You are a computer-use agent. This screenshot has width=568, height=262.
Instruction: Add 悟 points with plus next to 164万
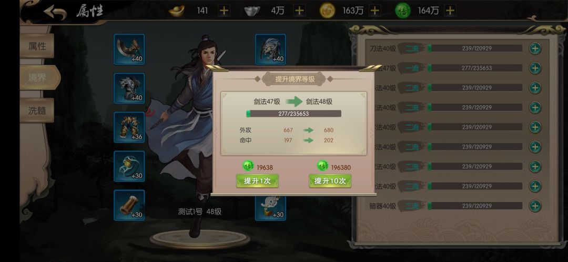[450, 11]
